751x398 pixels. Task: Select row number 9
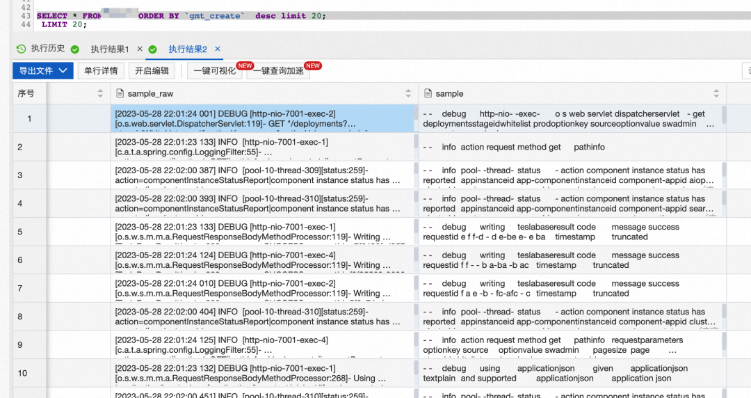[x=30, y=345]
